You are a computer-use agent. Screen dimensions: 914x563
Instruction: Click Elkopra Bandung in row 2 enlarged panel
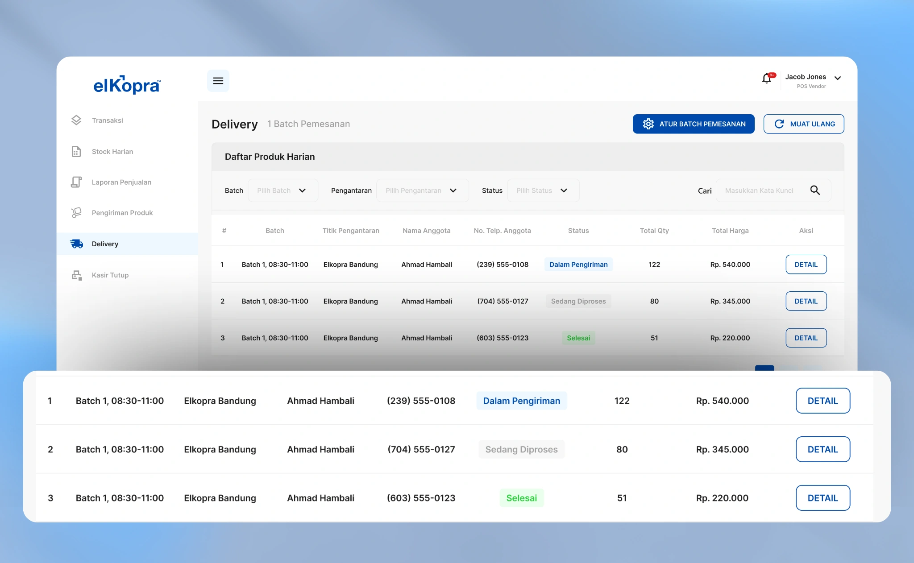220,449
